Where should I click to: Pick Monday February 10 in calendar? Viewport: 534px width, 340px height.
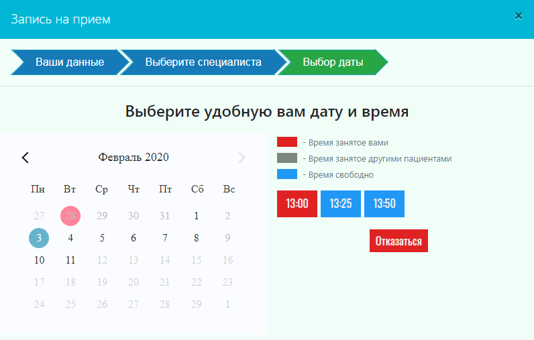[x=39, y=260]
